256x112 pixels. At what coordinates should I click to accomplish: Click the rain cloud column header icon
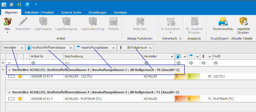pos(191,56)
